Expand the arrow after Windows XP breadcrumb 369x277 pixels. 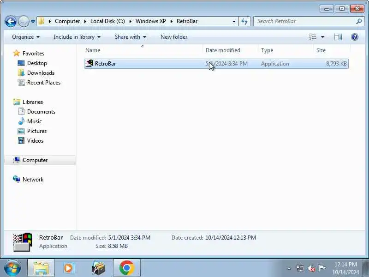171,21
